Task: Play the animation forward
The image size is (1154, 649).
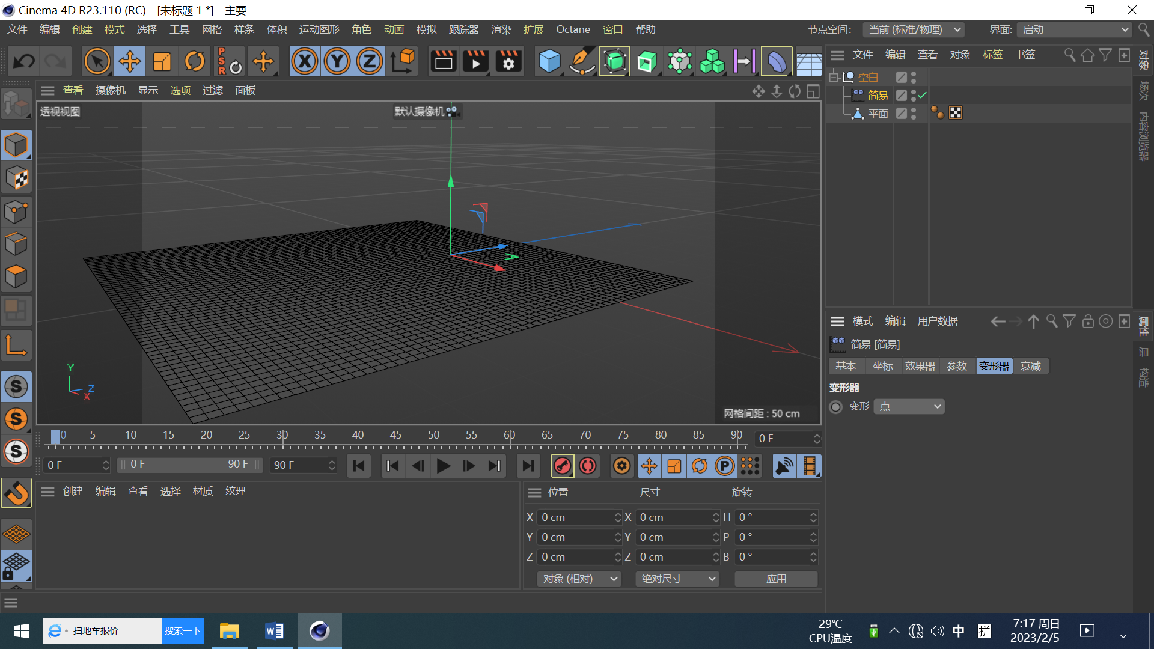Action: [443, 466]
